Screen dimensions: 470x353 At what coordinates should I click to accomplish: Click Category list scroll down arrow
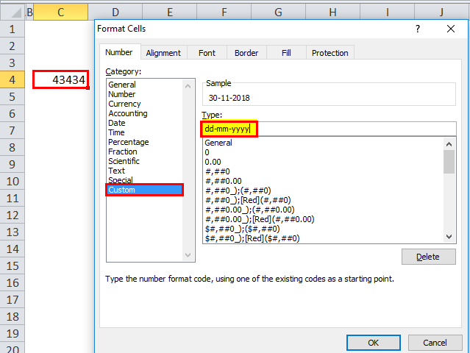tap(188, 255)
